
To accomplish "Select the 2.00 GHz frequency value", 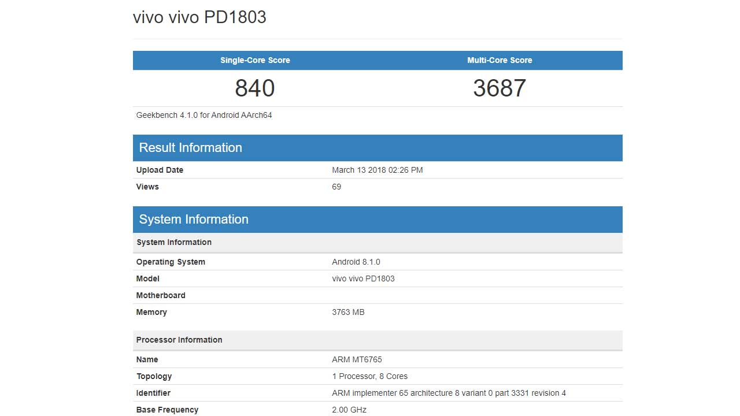I will (x=349, y=410).
